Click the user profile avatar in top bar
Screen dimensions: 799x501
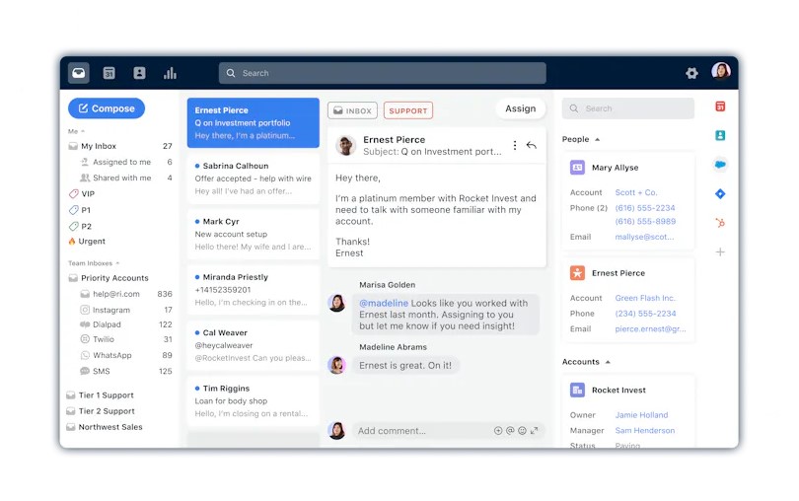tap(721, 71)
